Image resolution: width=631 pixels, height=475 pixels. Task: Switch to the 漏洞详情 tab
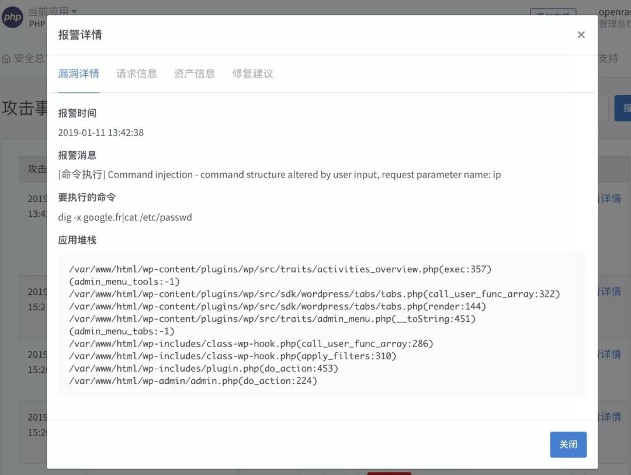pyautogui.click(x=78, y=74)
